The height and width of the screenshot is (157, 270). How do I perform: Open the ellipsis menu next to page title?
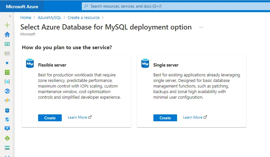coord(201,27)
